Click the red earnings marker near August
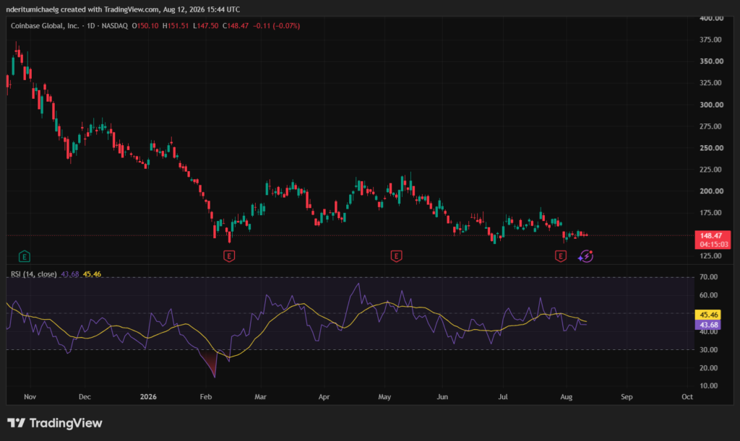The width and height of the screenshot is (740, 441). point(561,256)
